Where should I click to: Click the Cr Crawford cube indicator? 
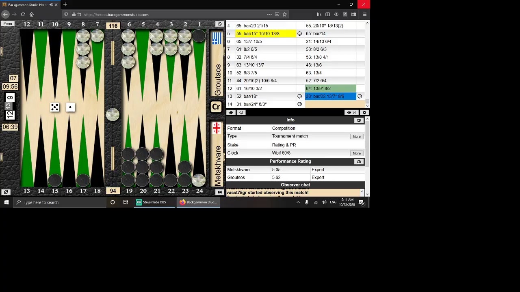coord(216,107)
